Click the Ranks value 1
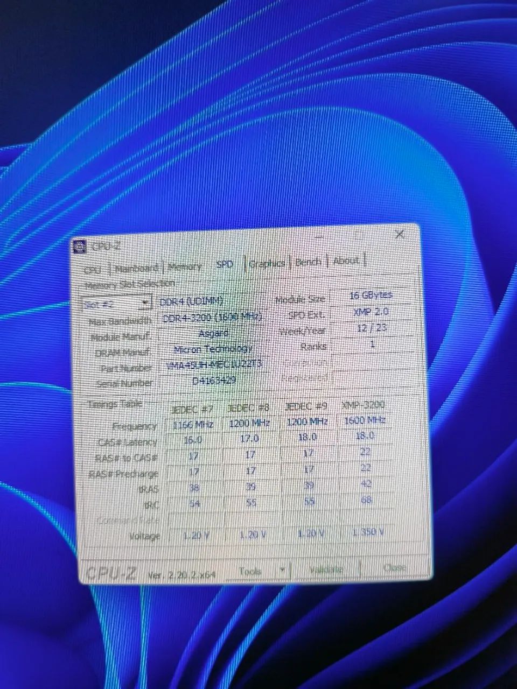517x689 pixels. pyautogui.click(x=372, y=343)
